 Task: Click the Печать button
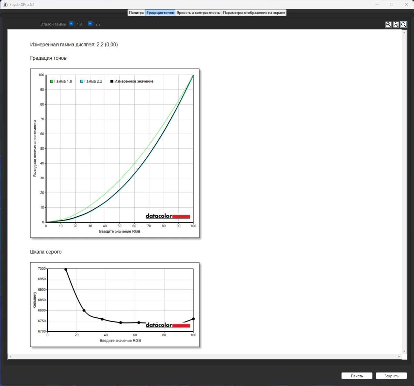[357, 376]
